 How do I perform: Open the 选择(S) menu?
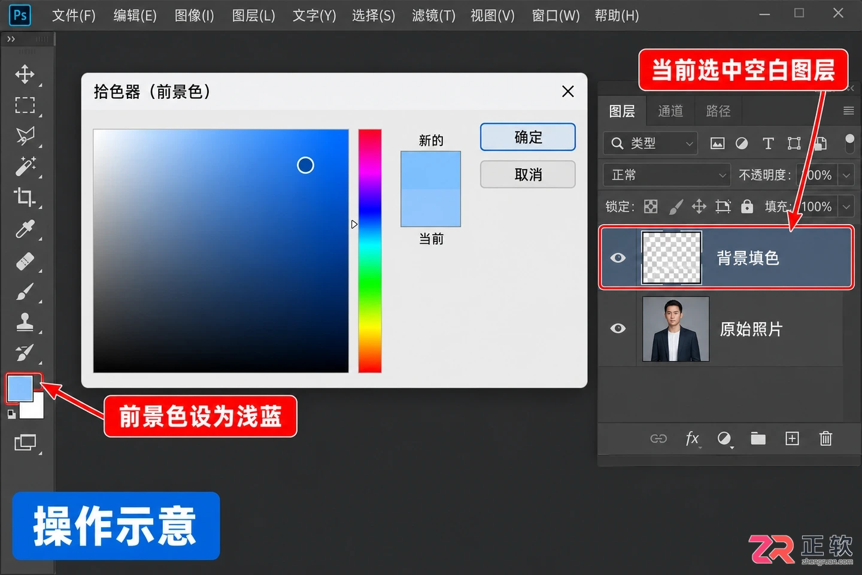pos(374,16)
